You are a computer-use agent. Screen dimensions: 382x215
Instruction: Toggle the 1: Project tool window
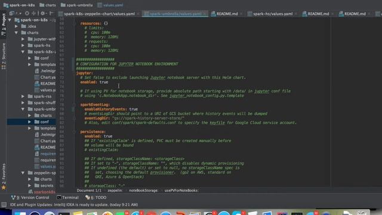pos(4,24)
